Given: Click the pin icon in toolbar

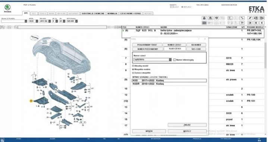Looking at the screenshot, I should pos(250,18).
